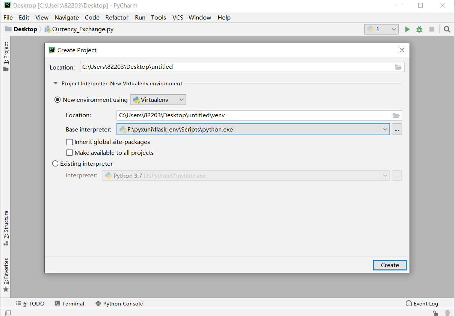Open the Favorites tool window sidebar
Viewport: 455px width, 316px height.
click(6, 275)
